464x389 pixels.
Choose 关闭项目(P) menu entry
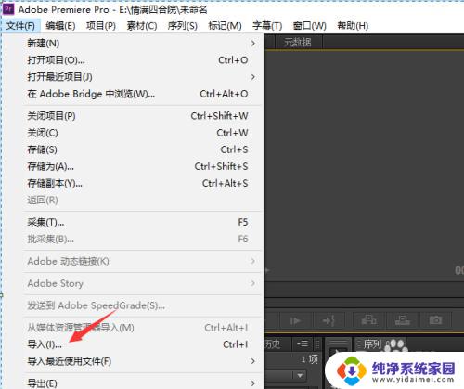tap(137, 116)
